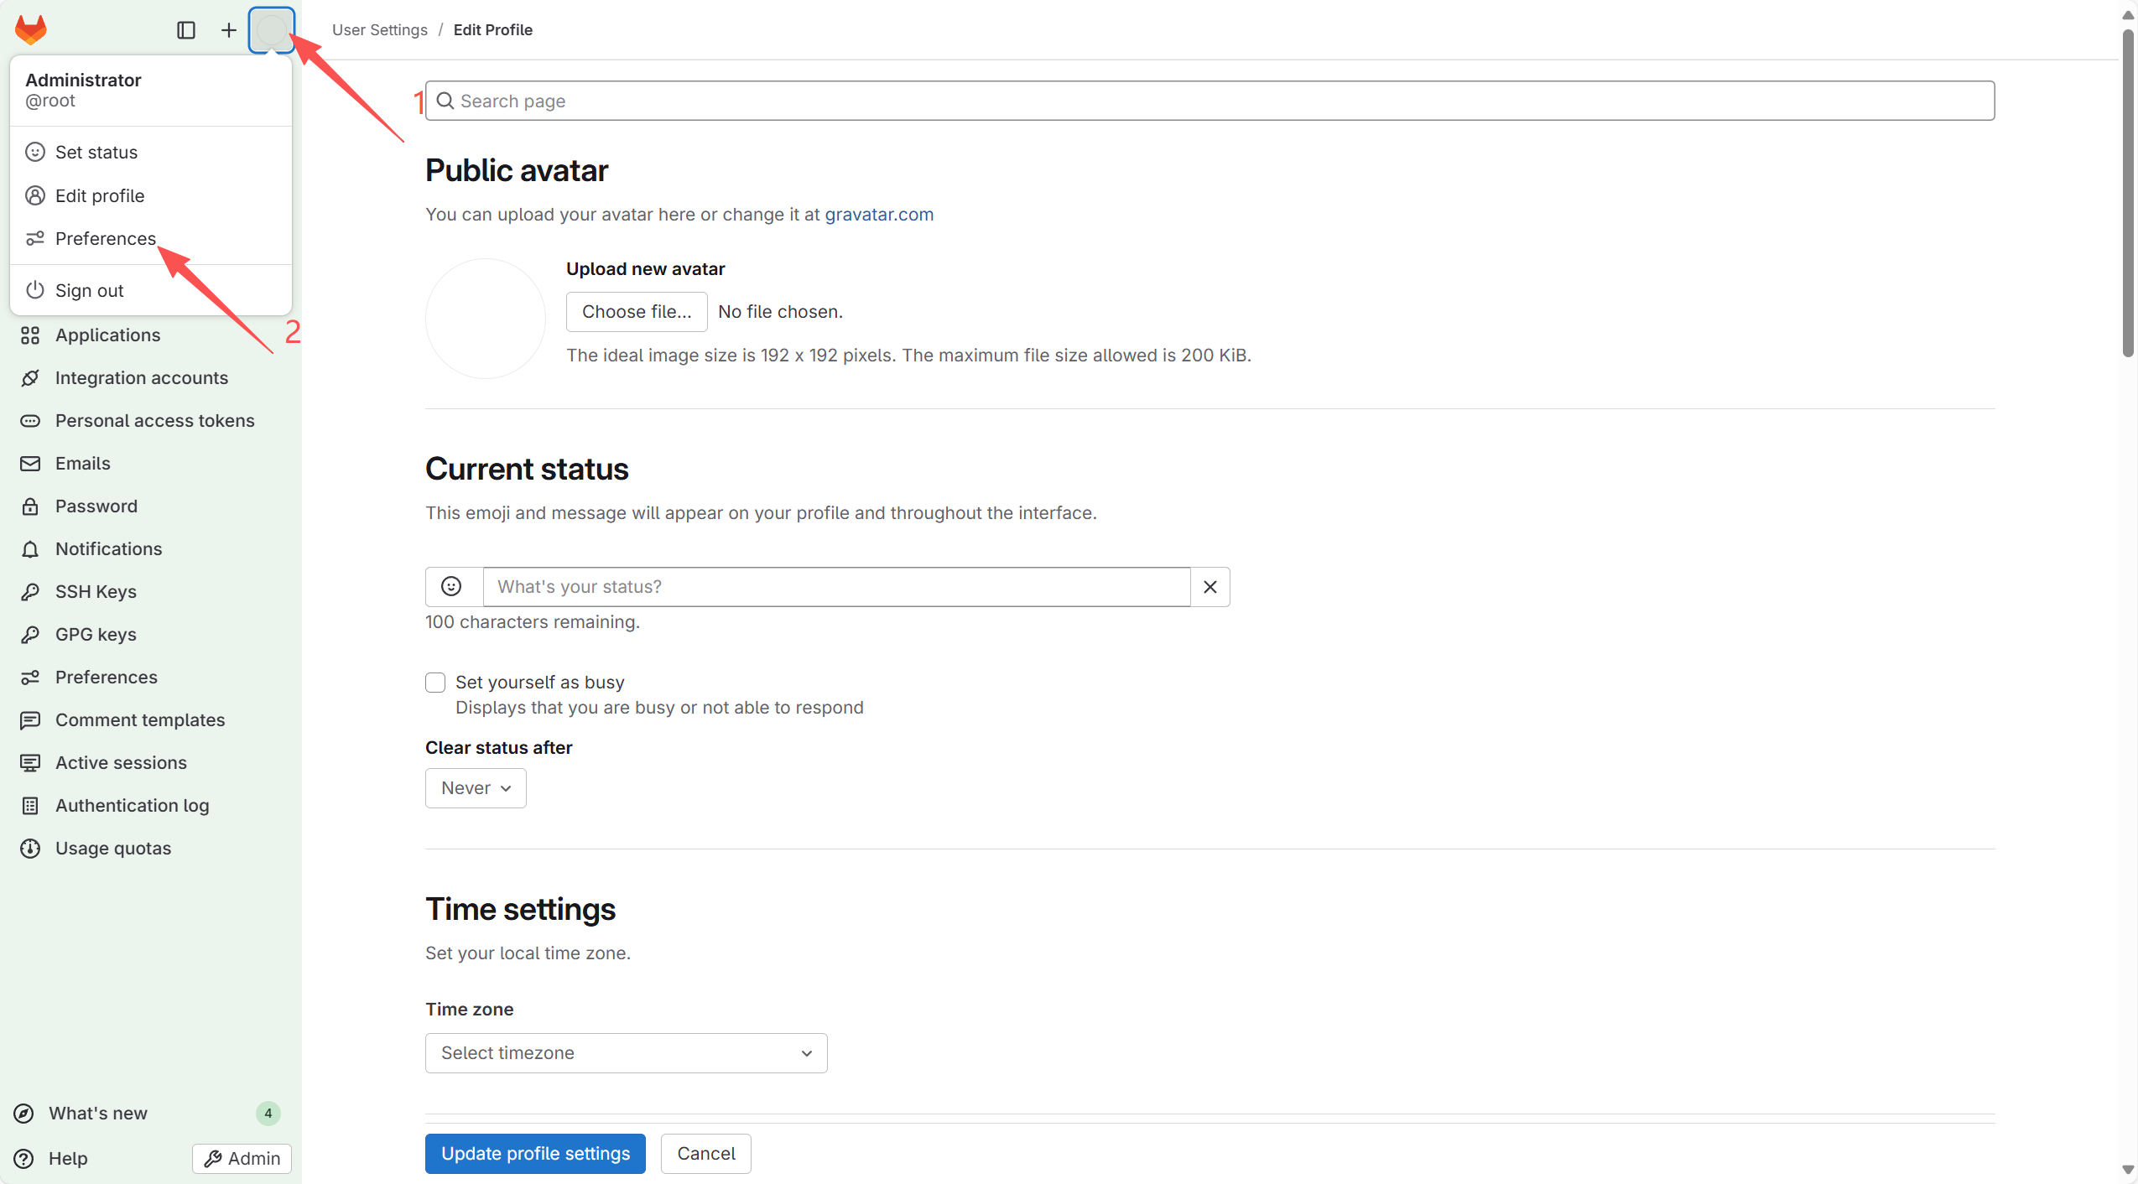Open the Select timezone dropdown

point(626,1053)
